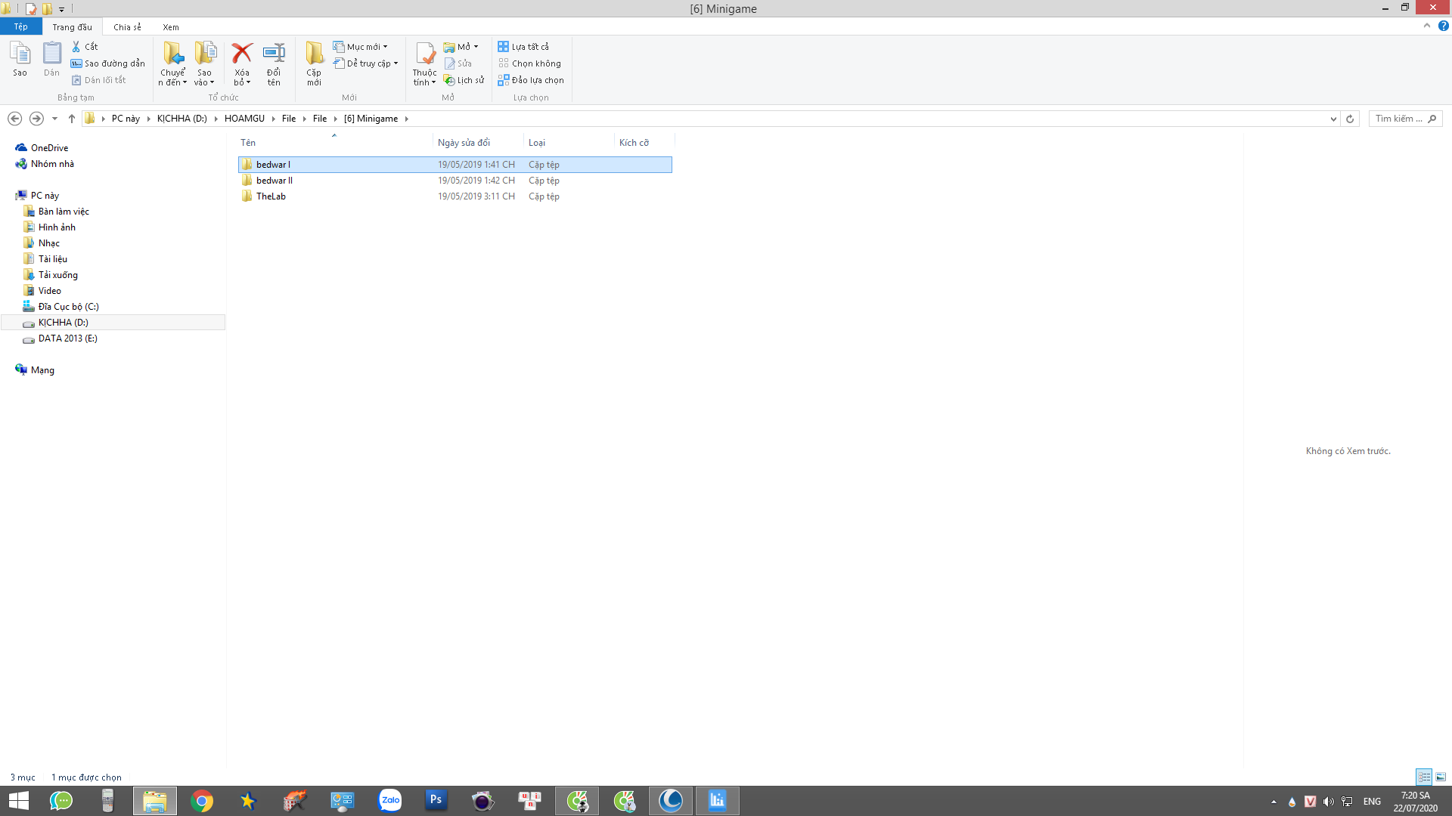Open Google Chrome from the taskbar

click(201, 800)
